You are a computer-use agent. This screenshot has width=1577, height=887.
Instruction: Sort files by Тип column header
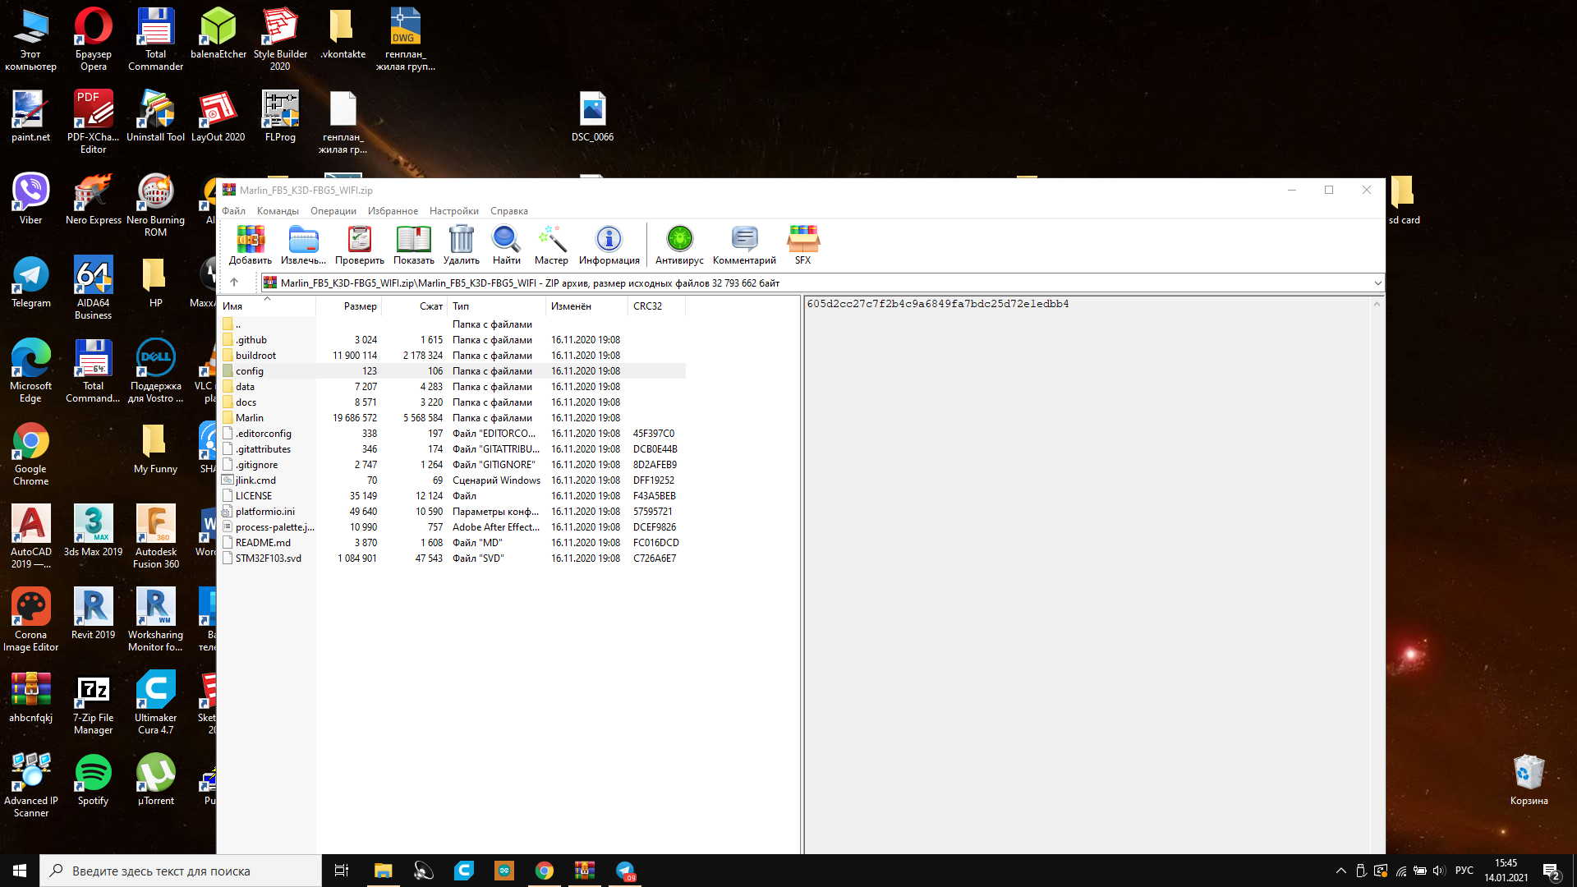[x=497, y=306]
